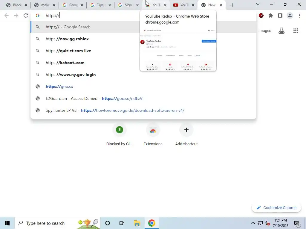306x229 pixels.
Task: Open the E2Guardian Access Denied suggestion
Action: point(143,98)
